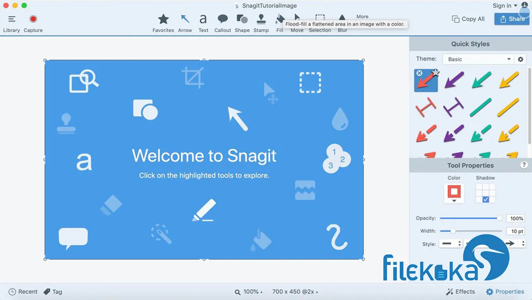Click the speech bubble callout icon on canvas

[x=73, y=239]
